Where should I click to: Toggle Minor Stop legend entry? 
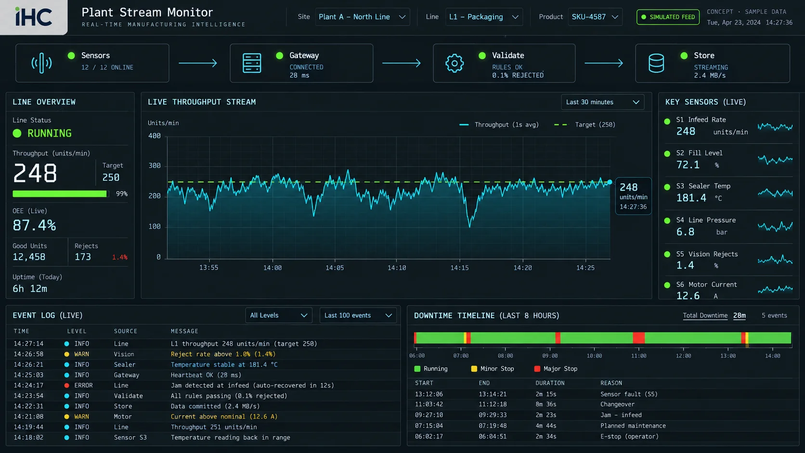pyautogui.click(x=493, y=369)
